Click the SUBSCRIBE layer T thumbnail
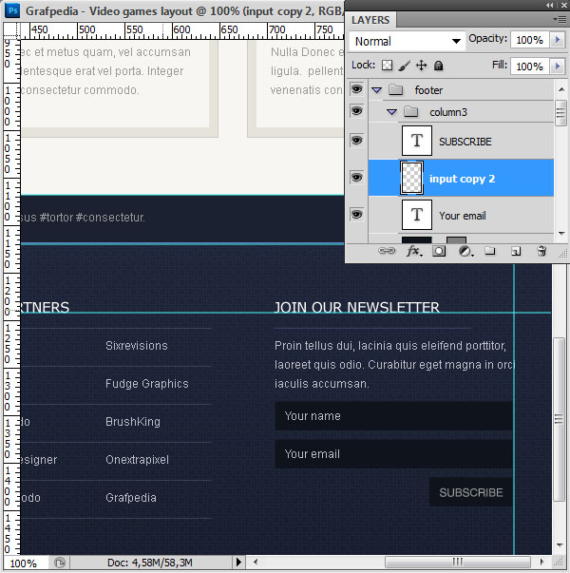Screen dimensions: 570x573 [417, 141]
